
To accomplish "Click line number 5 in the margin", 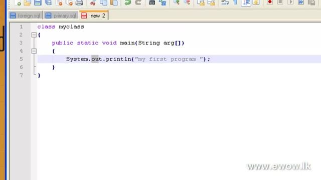I will (21, 59).
